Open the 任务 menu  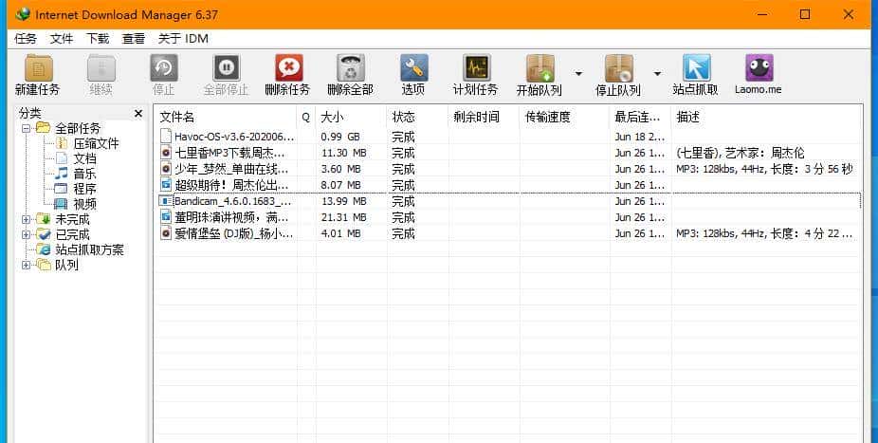point(26,39)
